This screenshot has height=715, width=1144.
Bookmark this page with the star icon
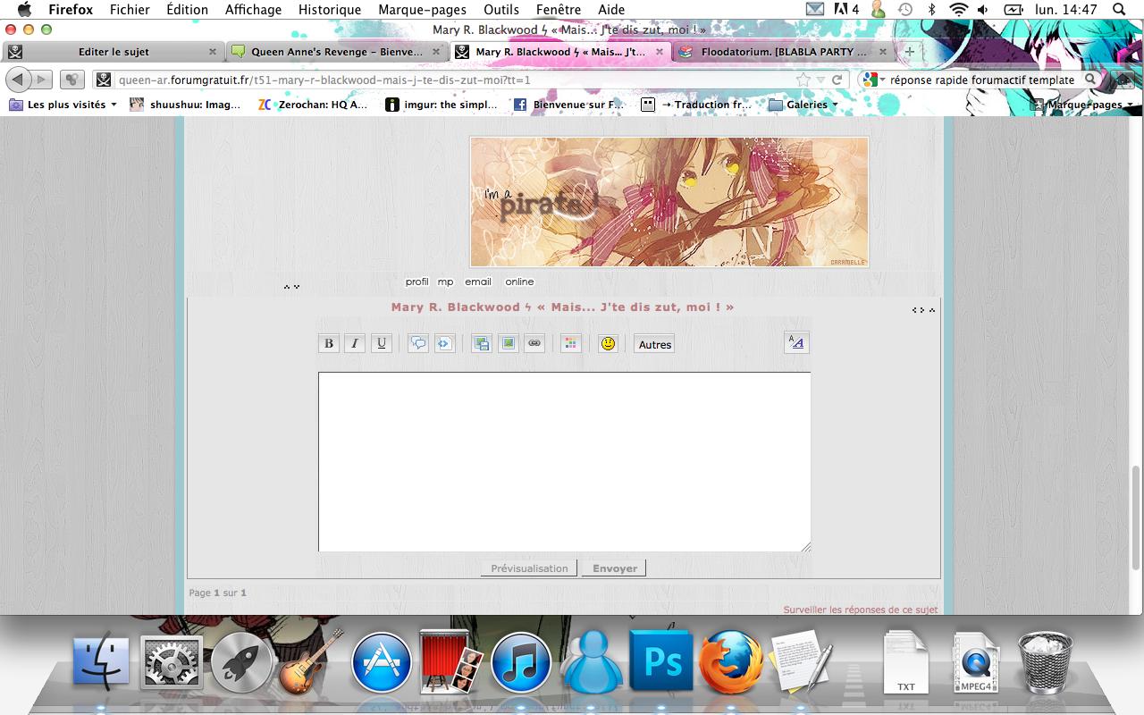click(x=803, y=80)
